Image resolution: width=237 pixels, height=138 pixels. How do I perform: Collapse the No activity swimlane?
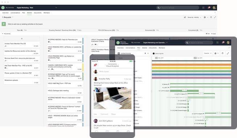(x=3, y=34)
